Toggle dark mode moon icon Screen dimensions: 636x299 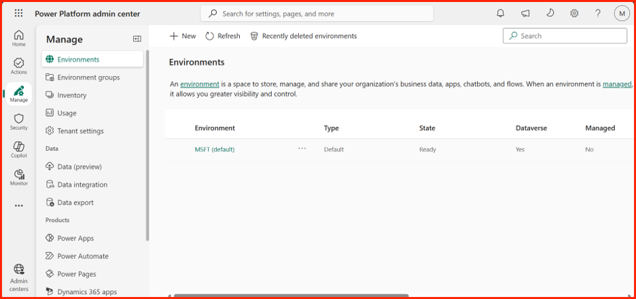[550, 14]
